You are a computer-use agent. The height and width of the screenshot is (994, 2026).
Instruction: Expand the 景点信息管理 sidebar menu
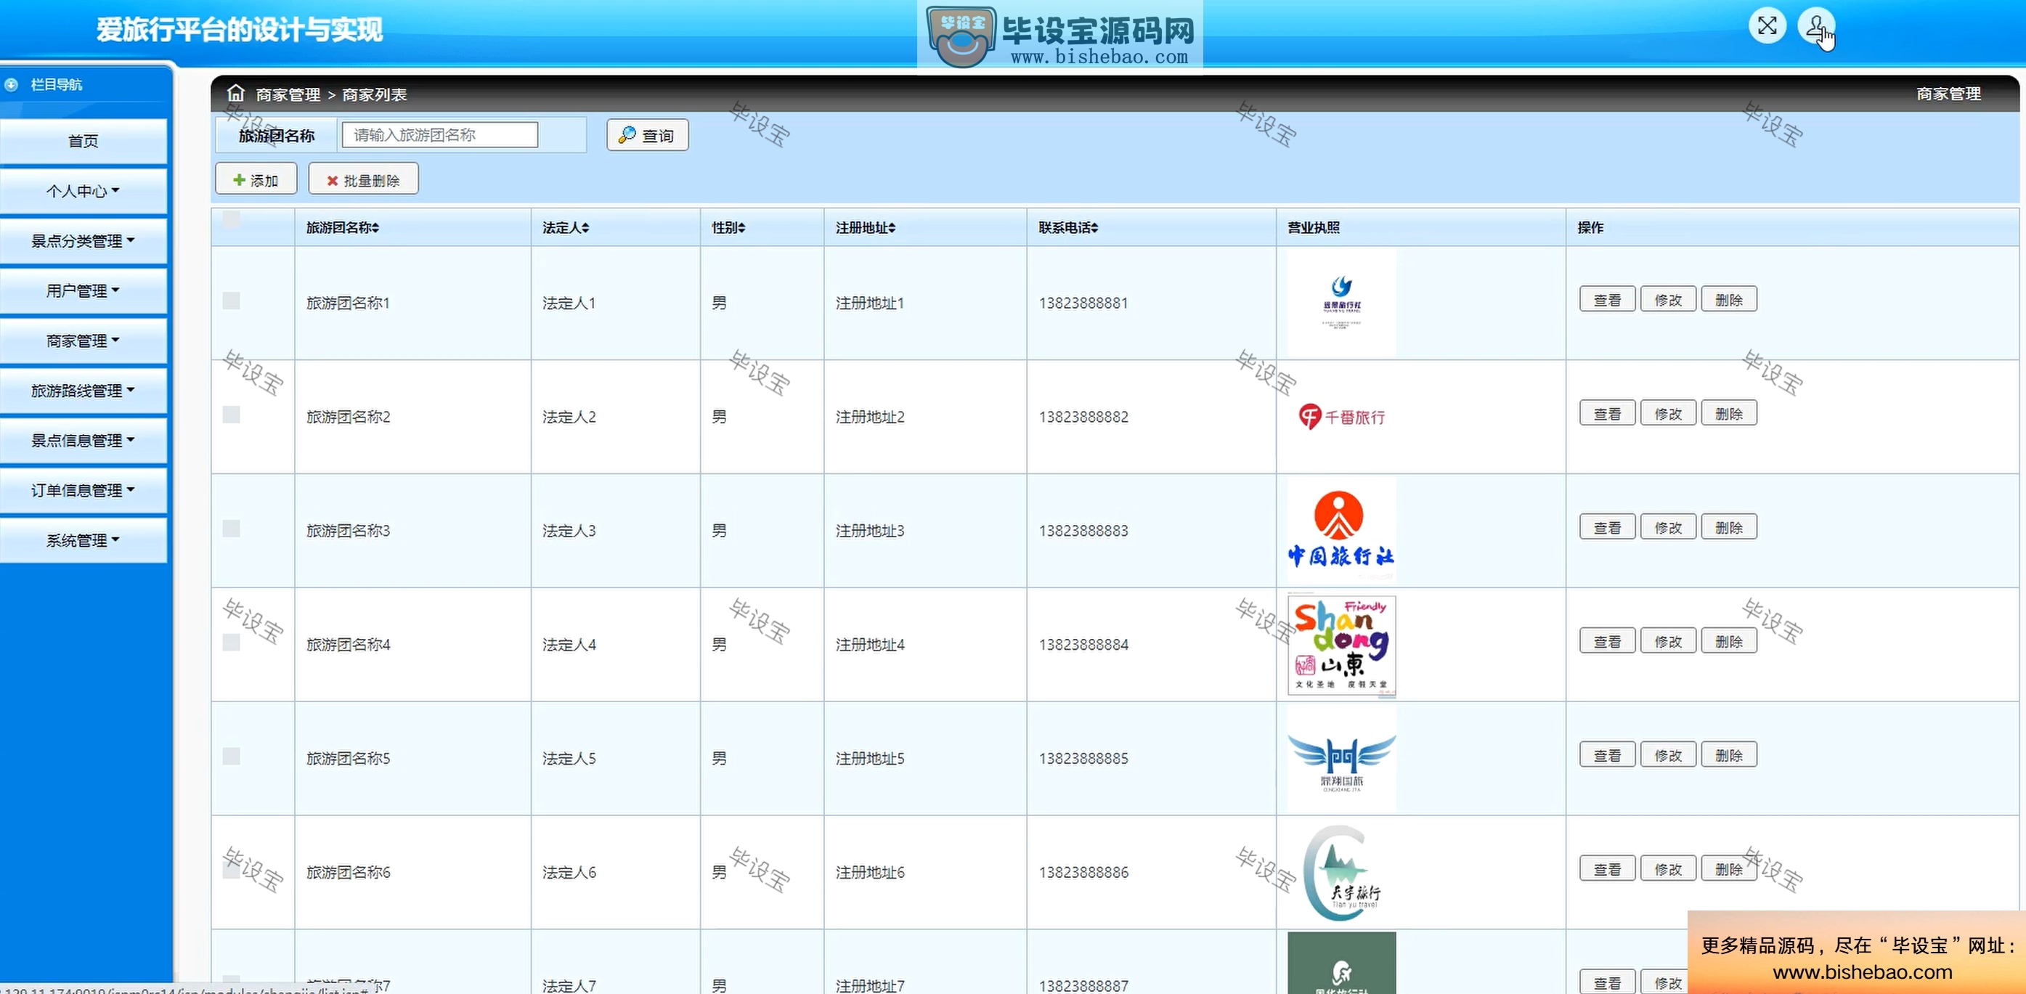(84, 441)
